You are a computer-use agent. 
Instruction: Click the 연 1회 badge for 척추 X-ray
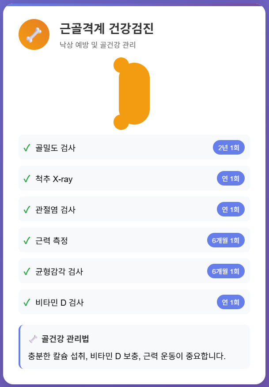tap(230, 178)
